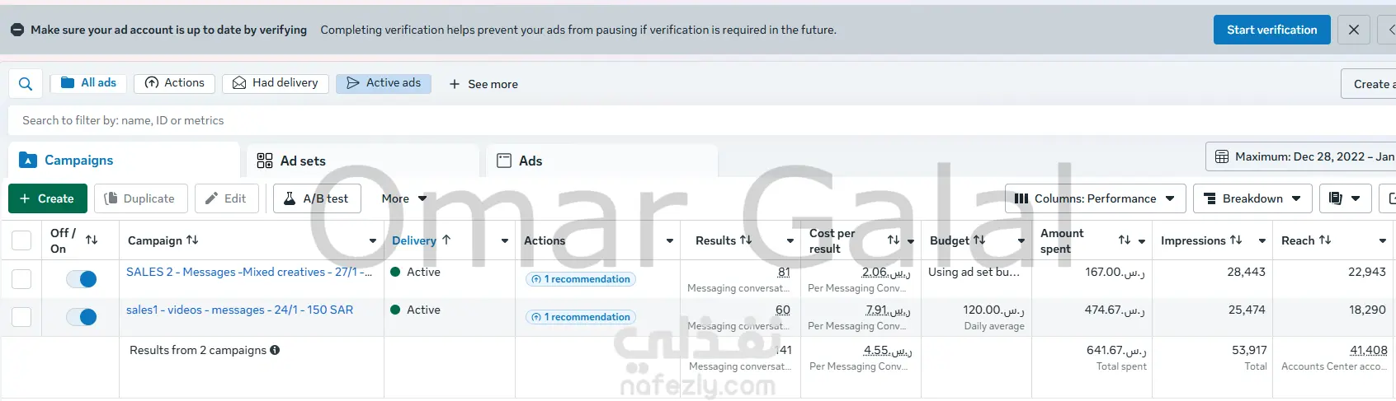
Task: Open the sales1 - videos - messages campaign link
Action: click(x=239, y=310)
